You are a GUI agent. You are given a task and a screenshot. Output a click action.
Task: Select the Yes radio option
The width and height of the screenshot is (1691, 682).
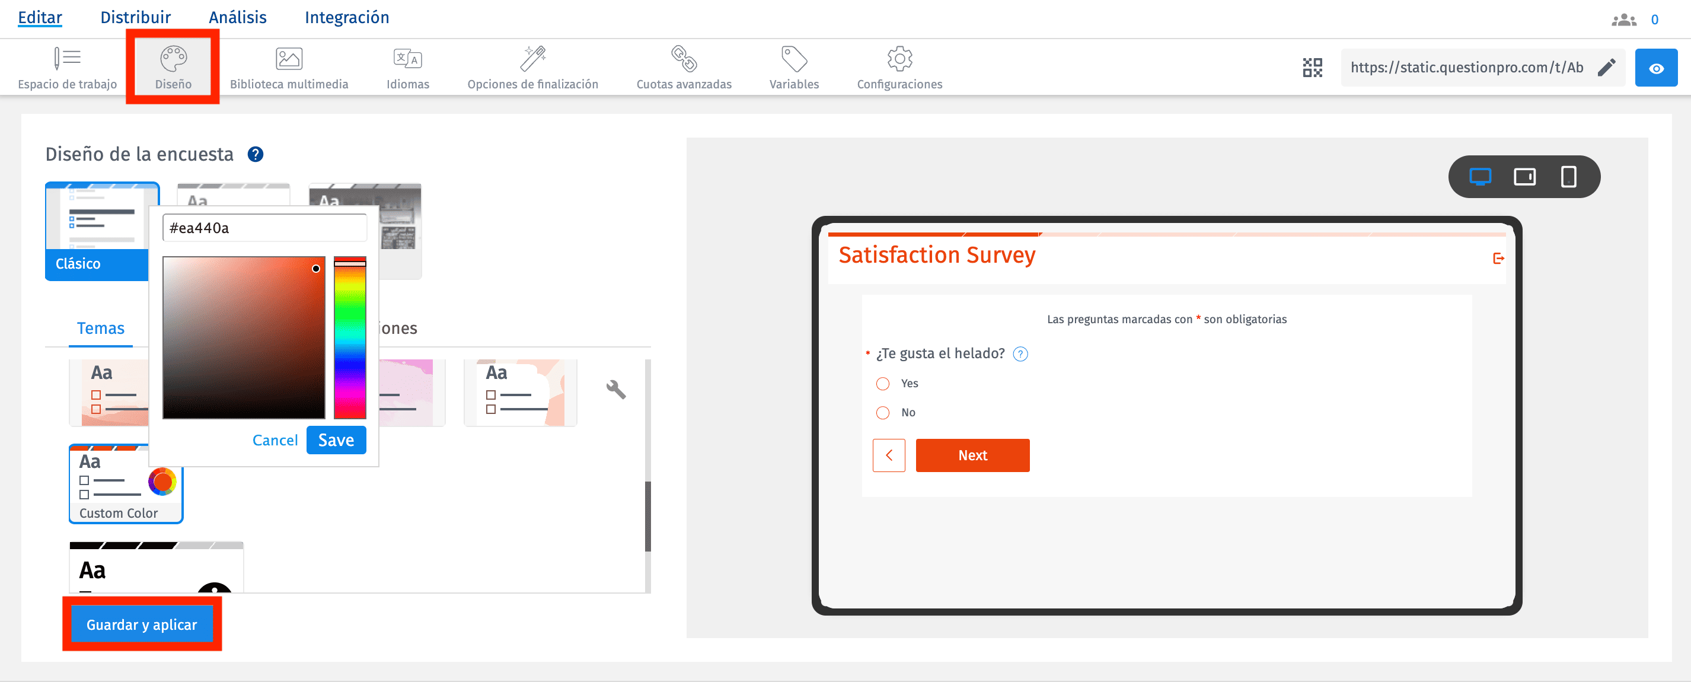click(883, 383)
